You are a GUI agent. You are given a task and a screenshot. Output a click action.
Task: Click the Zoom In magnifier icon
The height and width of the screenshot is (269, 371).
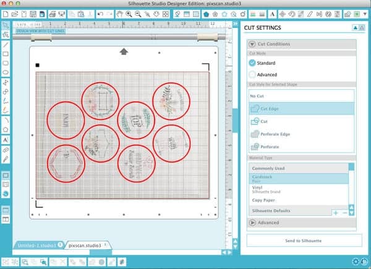[x=129, y=14]
